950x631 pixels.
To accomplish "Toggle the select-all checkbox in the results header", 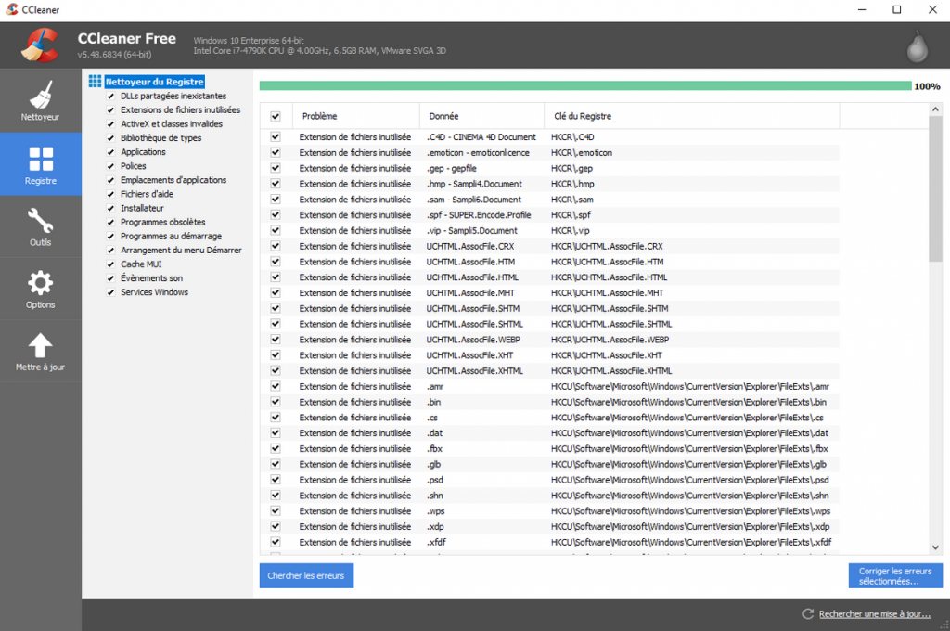I will pos(276,115).
